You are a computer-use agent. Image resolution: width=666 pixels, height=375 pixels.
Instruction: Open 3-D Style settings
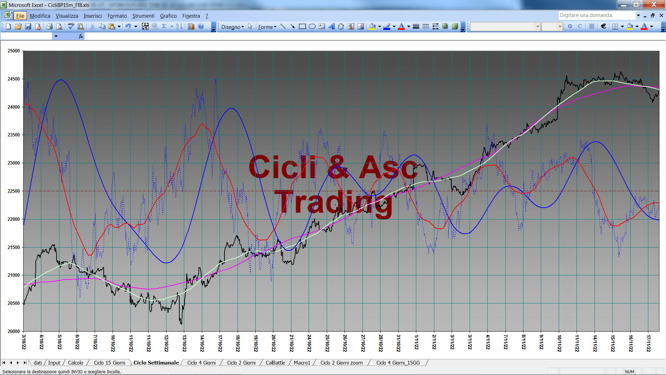point(455,26)
